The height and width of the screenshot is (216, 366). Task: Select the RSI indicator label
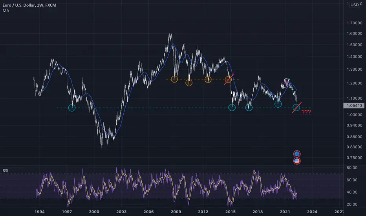pyautogui.click(x=5, y=171)
